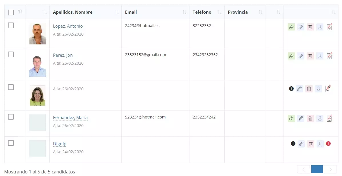342x176 pixels.
Task: Click the share icon for Fernandez, Maria
Action: pos(291,118)
